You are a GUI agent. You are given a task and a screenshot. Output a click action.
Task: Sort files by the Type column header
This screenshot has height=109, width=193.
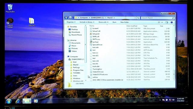coord(145,26)
